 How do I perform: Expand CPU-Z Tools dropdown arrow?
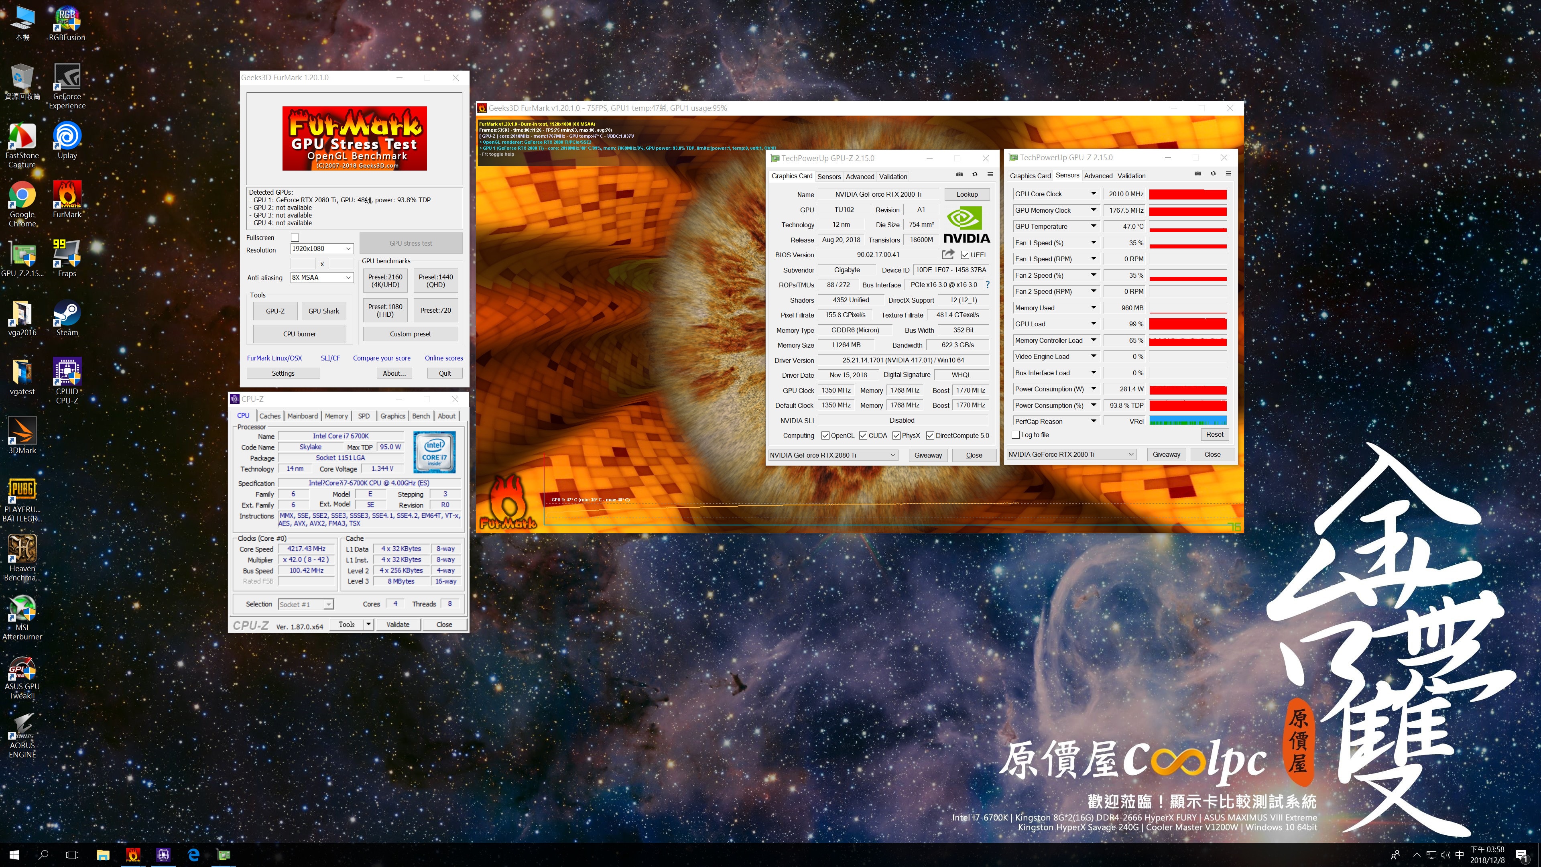click(x=368, y=624)
